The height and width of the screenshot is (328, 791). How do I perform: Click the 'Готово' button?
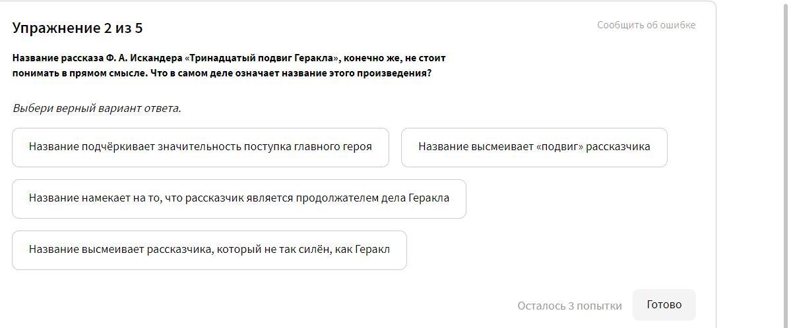(x=664, y=305)
